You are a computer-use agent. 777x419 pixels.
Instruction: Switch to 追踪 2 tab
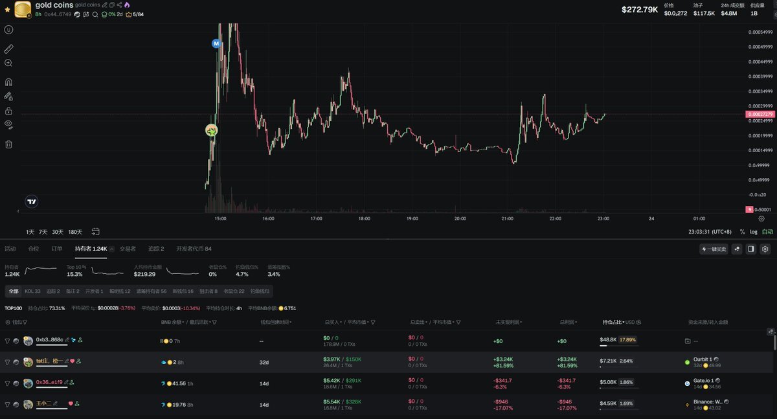point(156,249)
